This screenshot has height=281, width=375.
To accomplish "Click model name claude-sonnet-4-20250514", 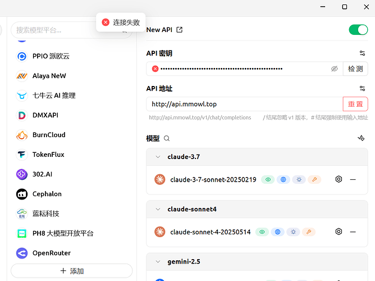I will coord(210,232).
